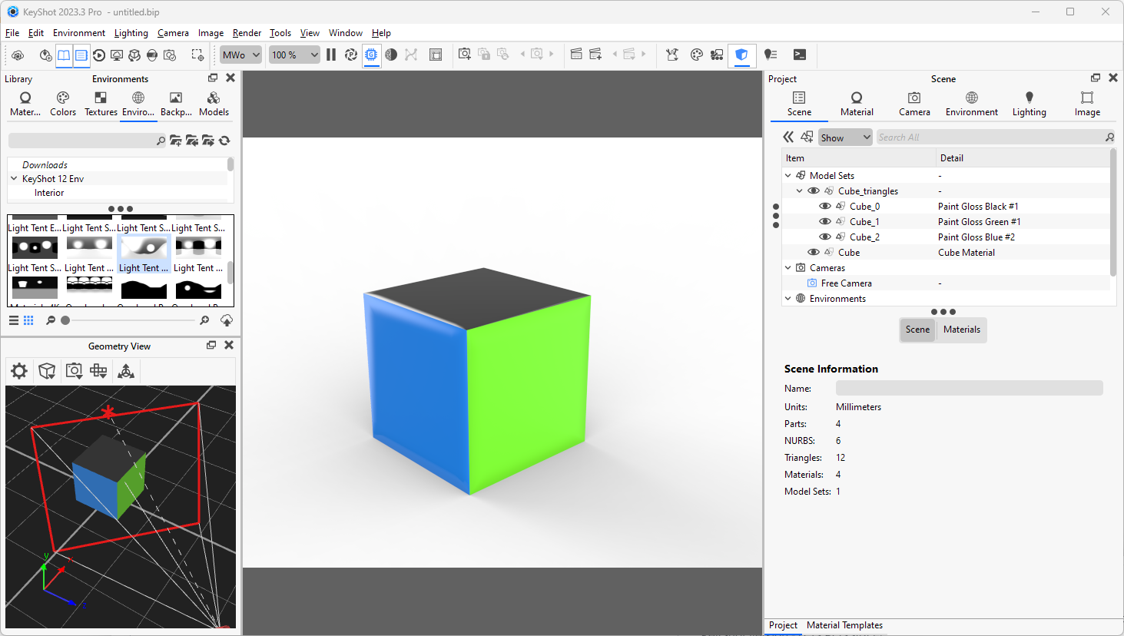Open the Show dropdown in Scene panel
The height and width of the screenshot is (636, 1124).
point(845,137)
